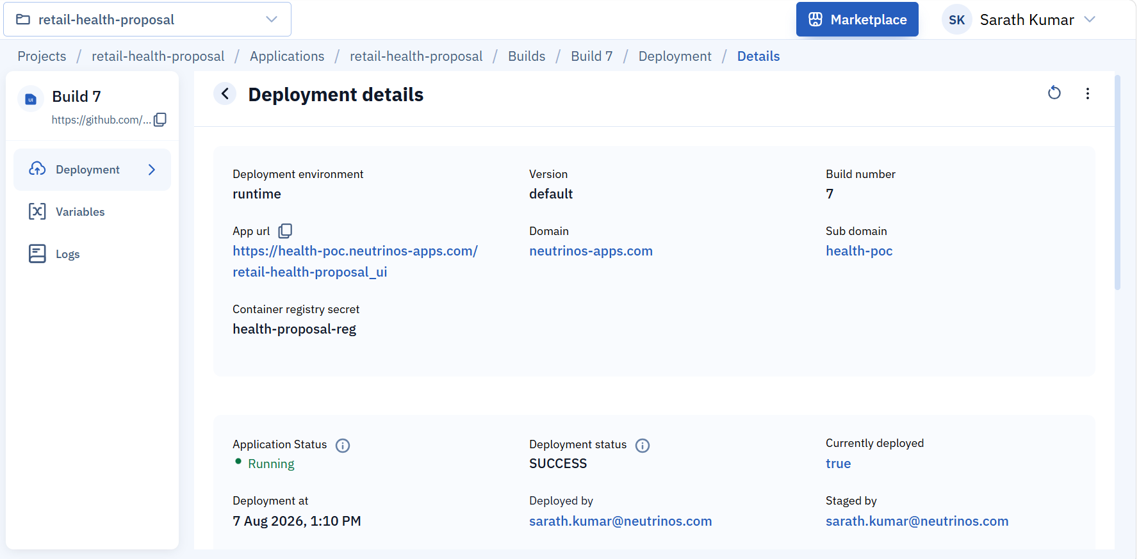Open the Marketplace
Image resolution: width=1139 pixels, height=559 pixels.
coord(857,19)
